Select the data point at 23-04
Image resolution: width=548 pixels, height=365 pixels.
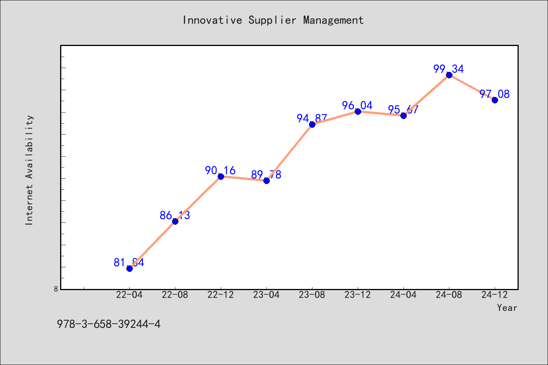(x=266, y=181)
